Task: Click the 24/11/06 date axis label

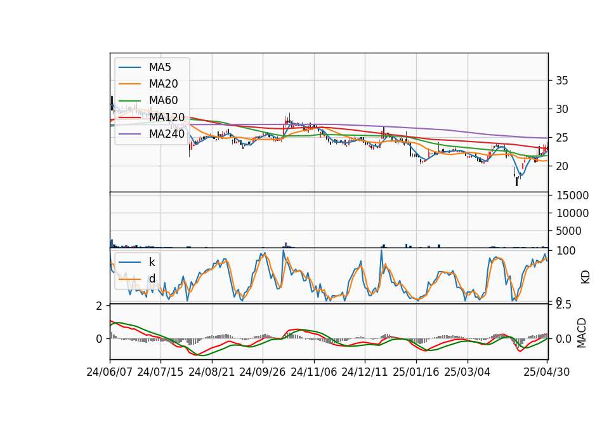Action: click(x=314, y=372)
